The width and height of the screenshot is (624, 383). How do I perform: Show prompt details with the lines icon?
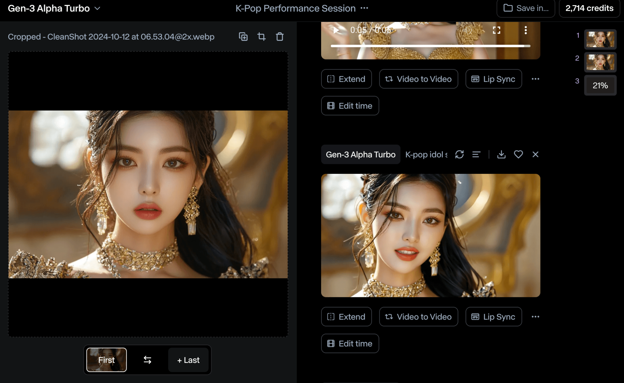[476, 155]
